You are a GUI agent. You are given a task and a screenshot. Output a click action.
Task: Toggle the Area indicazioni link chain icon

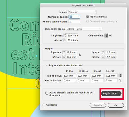point(120,80)
